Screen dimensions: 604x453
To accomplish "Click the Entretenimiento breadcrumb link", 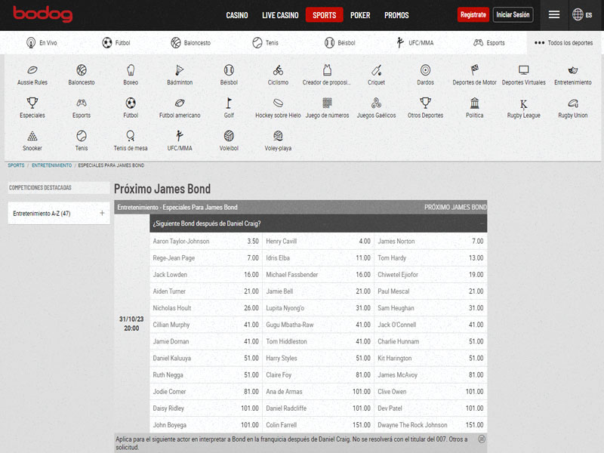I will click(x=51, y=165).
